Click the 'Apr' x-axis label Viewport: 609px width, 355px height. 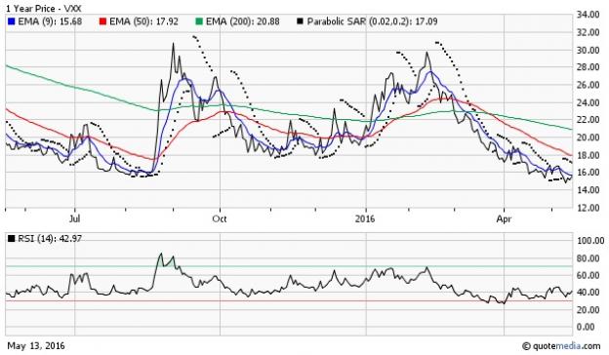pyautogui.click(x=504, y=219)
